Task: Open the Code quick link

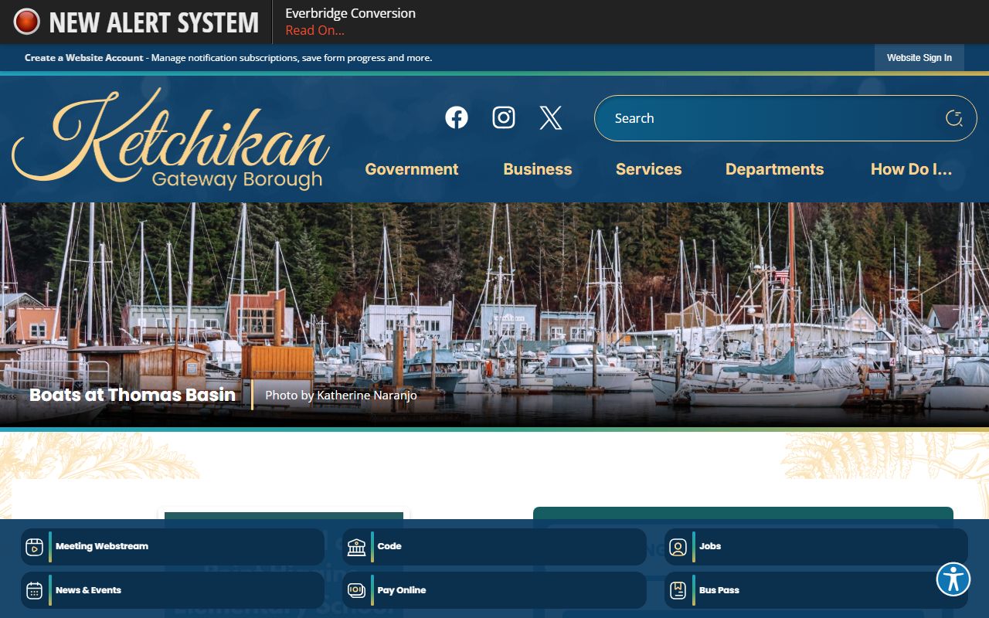Action: [x=494, y=547]
